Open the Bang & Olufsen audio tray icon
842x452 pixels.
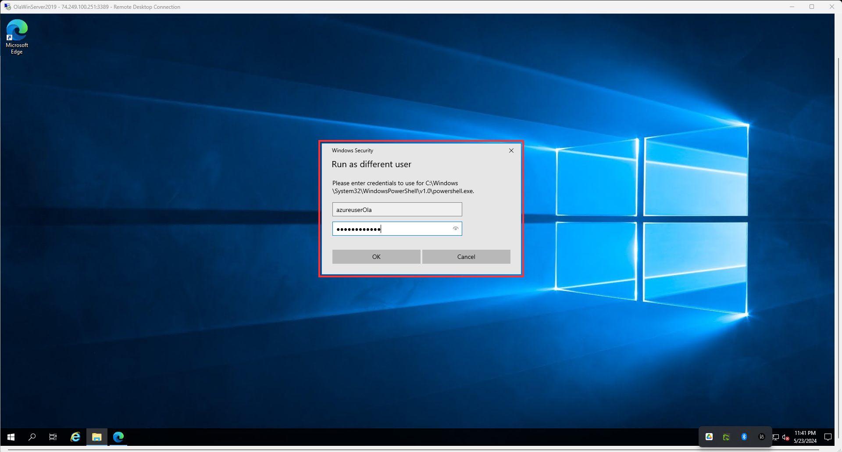(x=762, y=437)
